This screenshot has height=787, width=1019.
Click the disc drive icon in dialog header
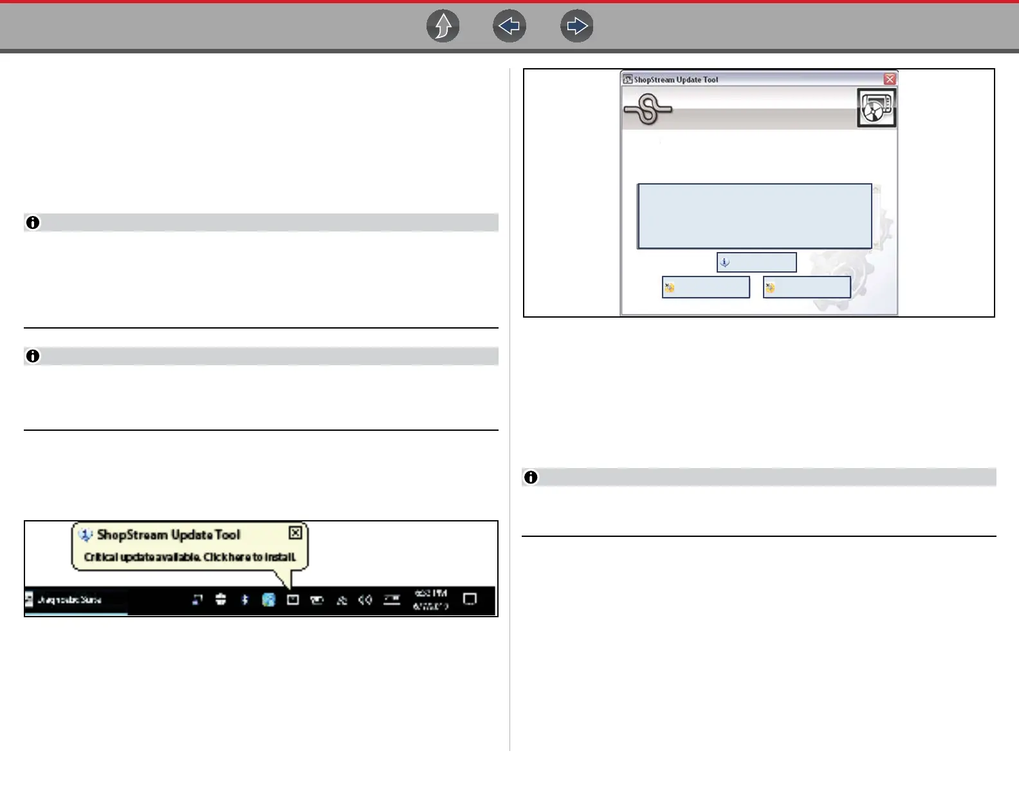point(876,108)
